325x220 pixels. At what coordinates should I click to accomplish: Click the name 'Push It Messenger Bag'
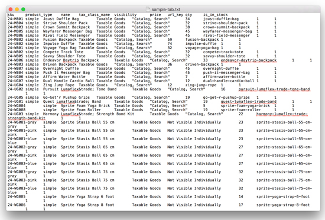[67, 73]
